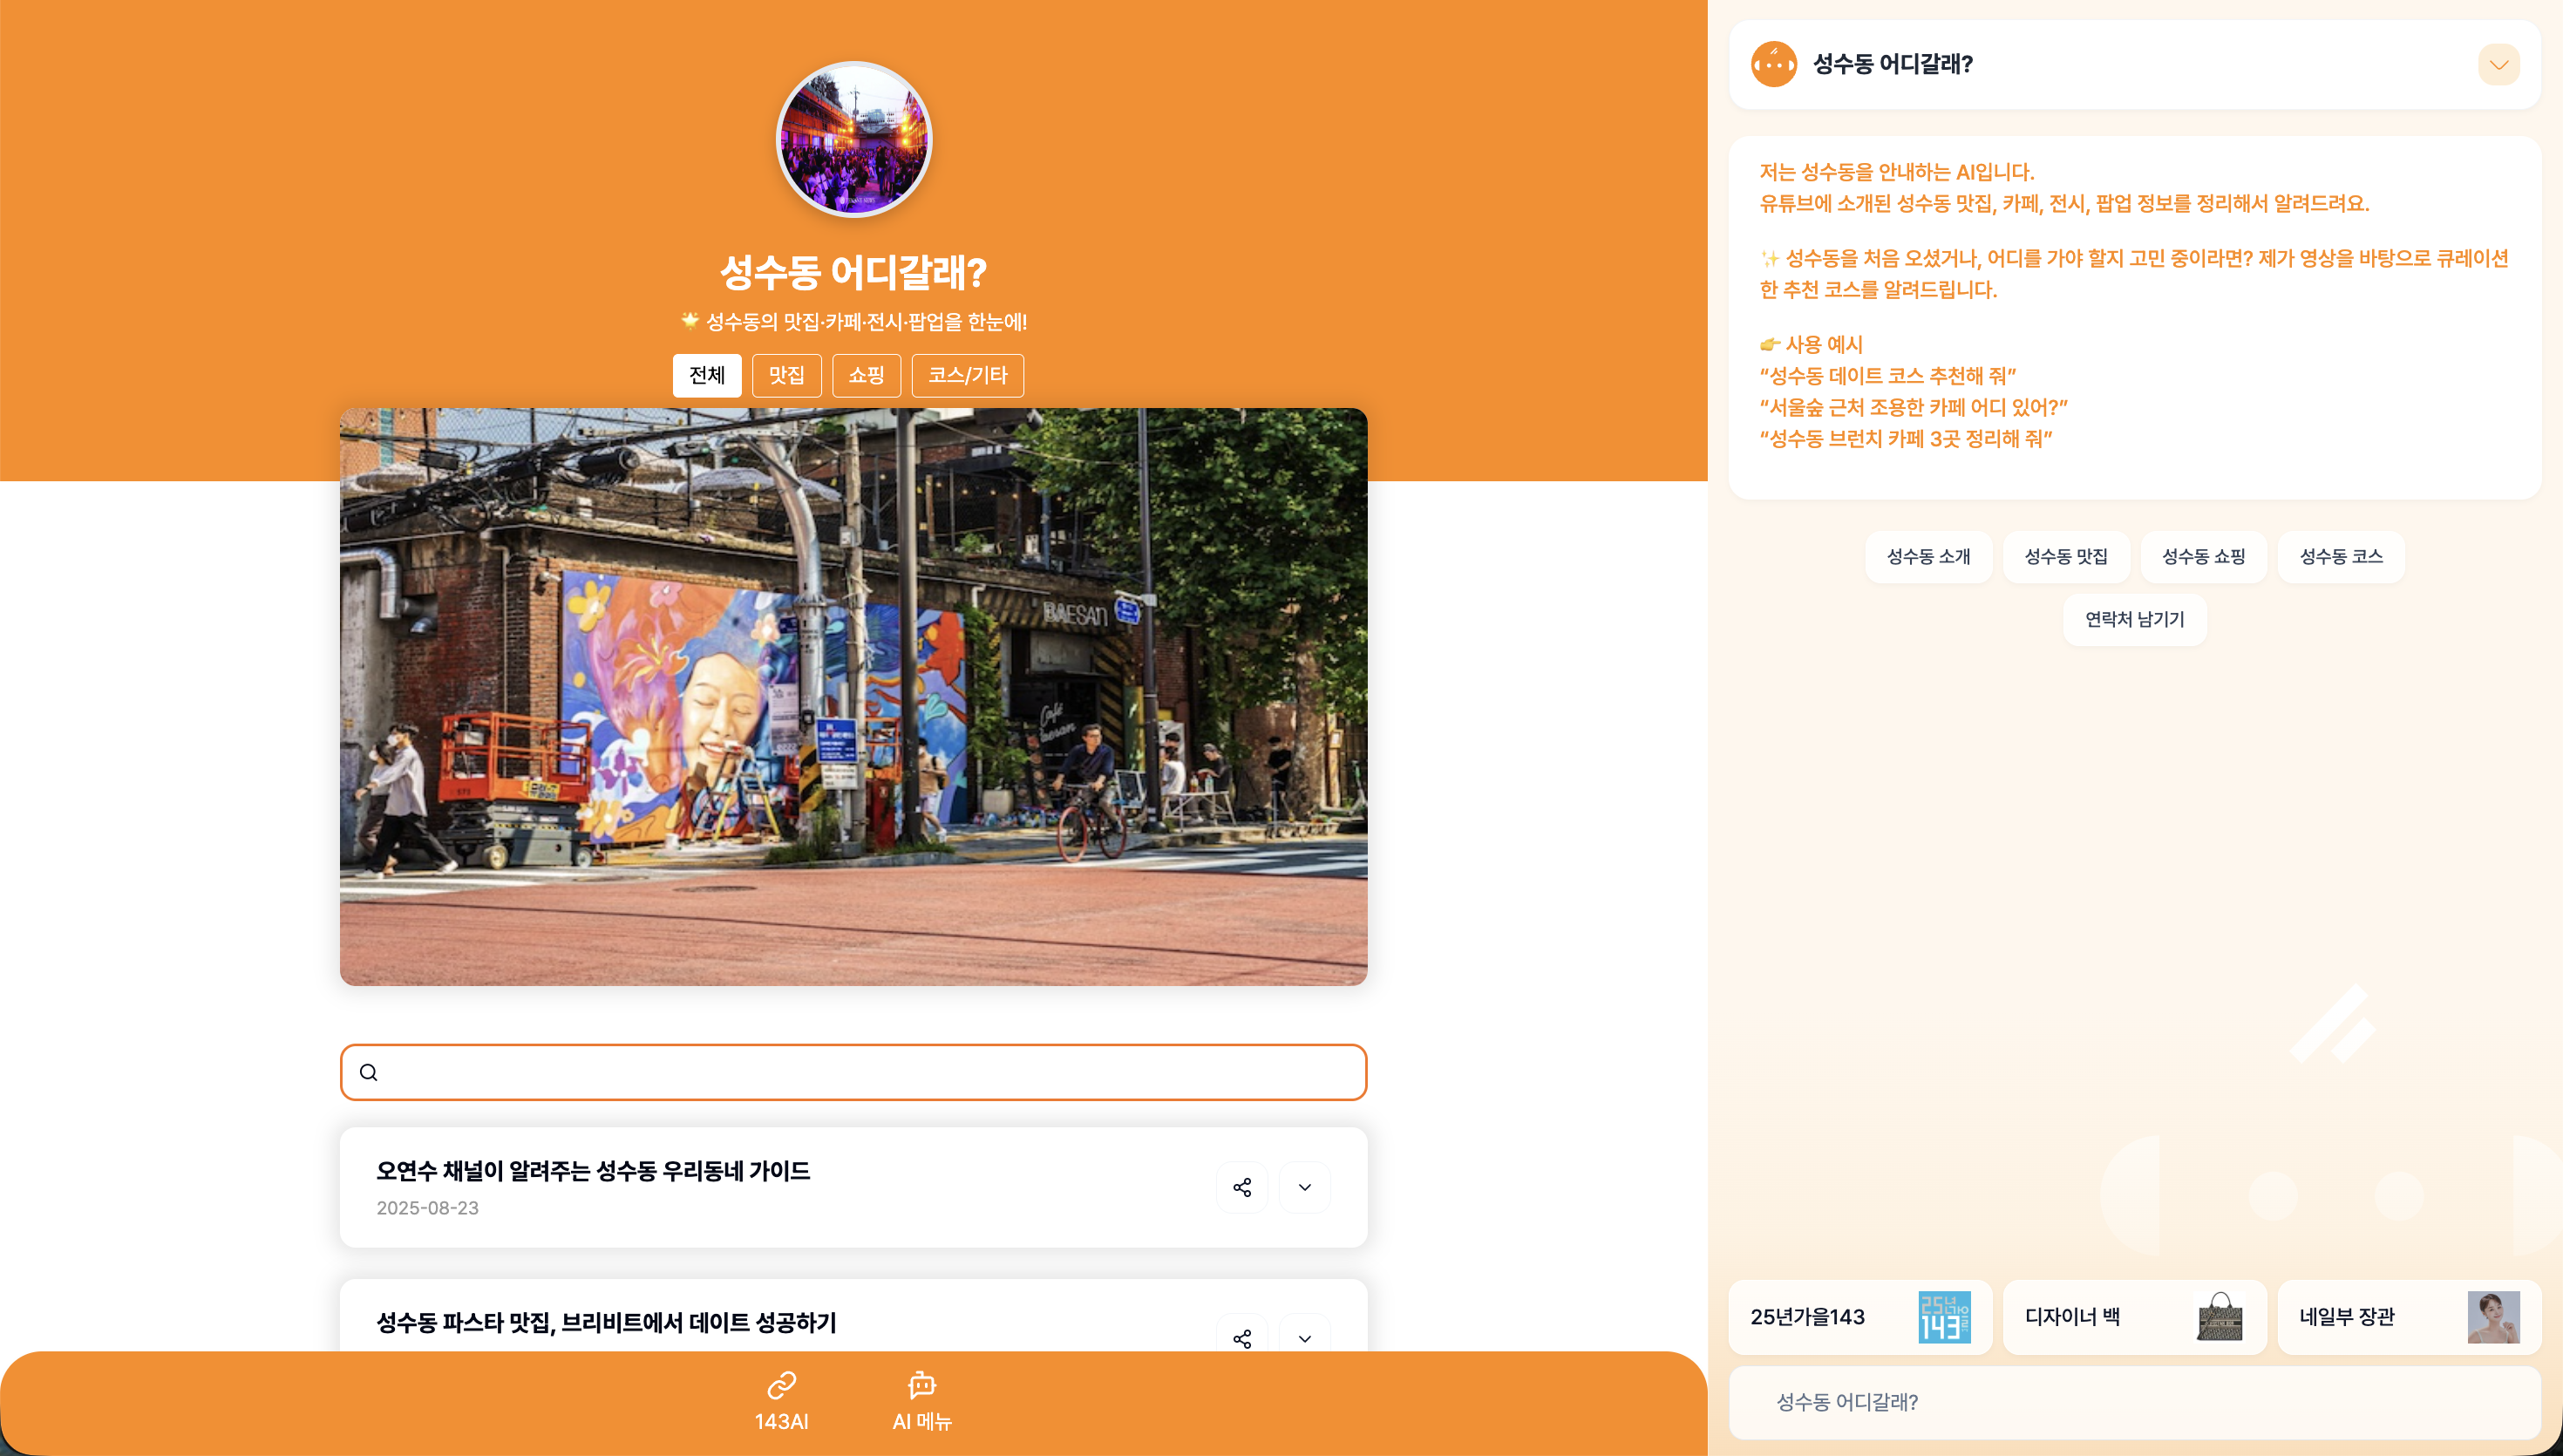Click the magnifier icon in the search bar
2563x1456 pixels.
point(369,1072)
